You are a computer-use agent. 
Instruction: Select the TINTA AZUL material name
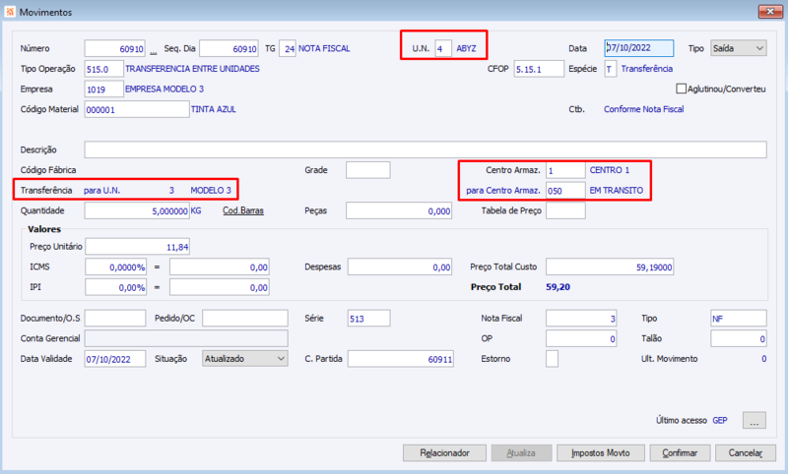coord(214,109)
